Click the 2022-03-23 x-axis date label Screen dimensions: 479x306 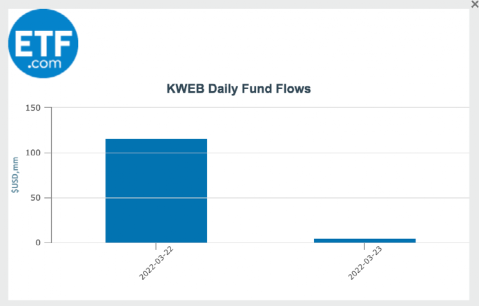[364, 262]
